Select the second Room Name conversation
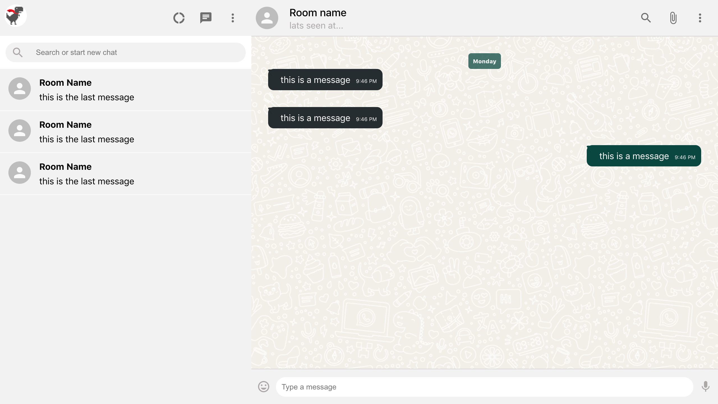This screenshot has width=718, height=404. coord(126,132)
